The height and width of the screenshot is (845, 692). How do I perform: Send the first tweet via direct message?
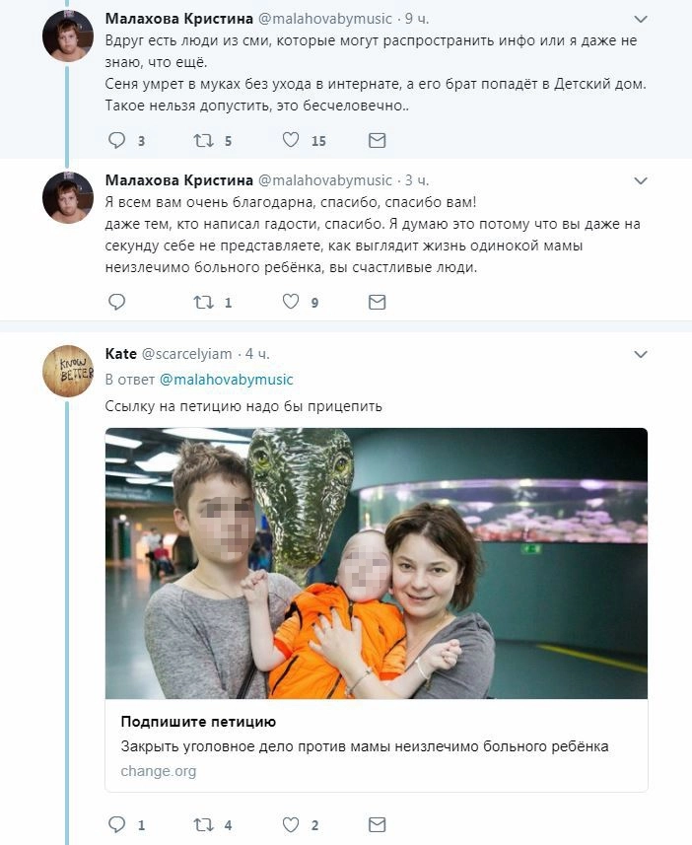(x=377, y=141)
